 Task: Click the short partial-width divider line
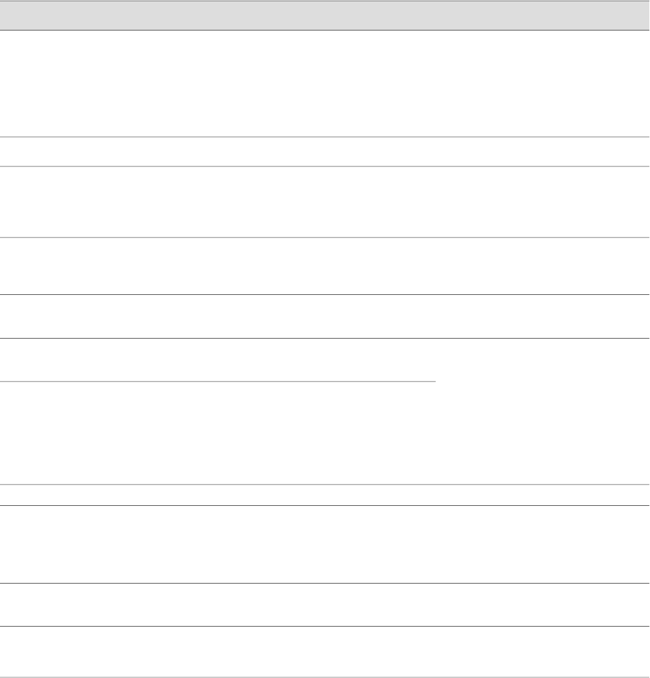pos(217,381)
